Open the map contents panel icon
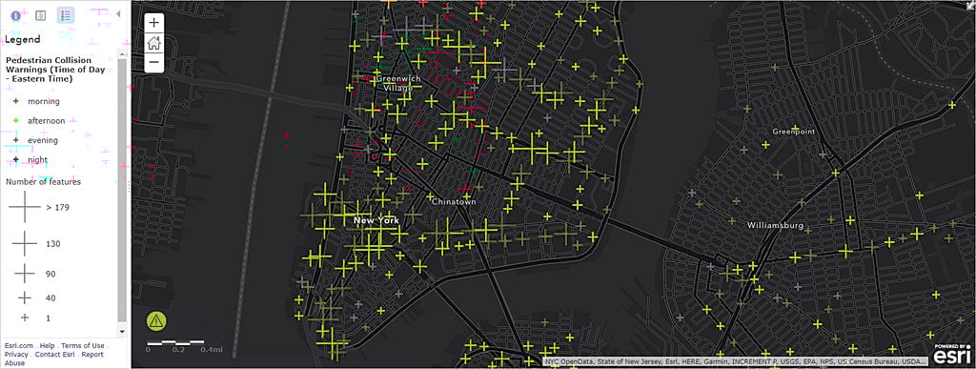The height and width of the screenshot is (369, 976). 40,15
